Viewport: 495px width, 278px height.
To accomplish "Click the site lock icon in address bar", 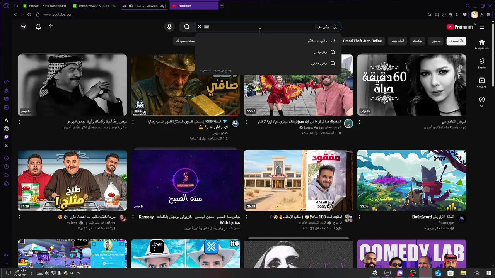I will (38, 14).
